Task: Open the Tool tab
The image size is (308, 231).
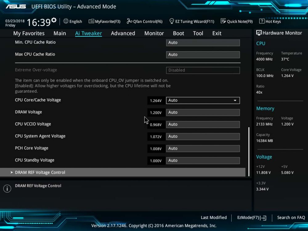Action: pyautogui.click(x=198, y=33)
